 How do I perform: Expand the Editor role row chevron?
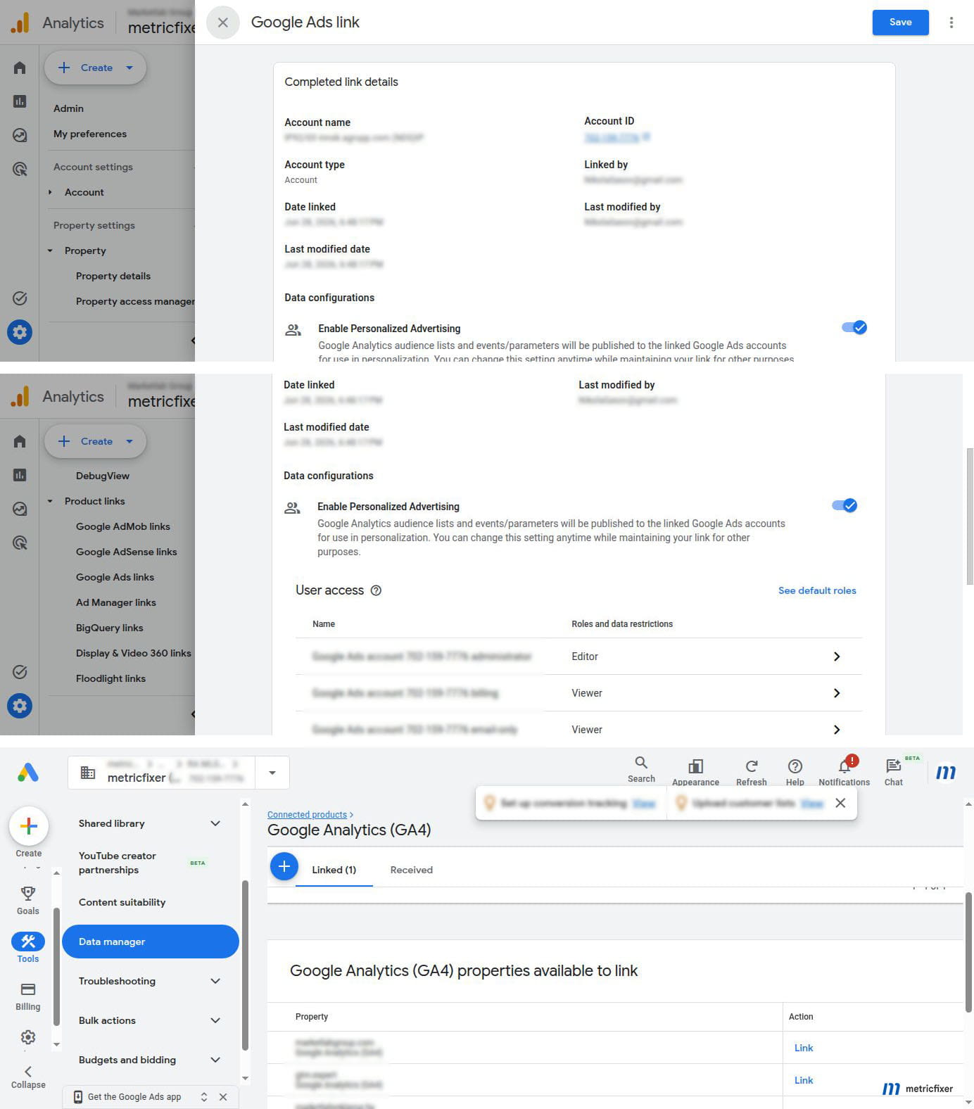point(837,657)
